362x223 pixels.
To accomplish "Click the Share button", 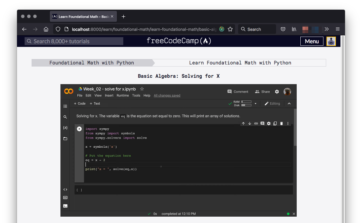I will [x=262, y=91].
